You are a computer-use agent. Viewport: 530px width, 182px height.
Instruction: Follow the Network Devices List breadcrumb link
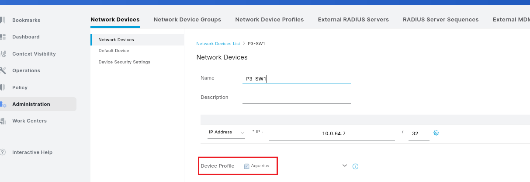pyautogui.click(x=218, y=44)
